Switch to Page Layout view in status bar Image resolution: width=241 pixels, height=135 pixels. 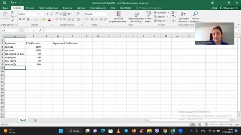199,124
